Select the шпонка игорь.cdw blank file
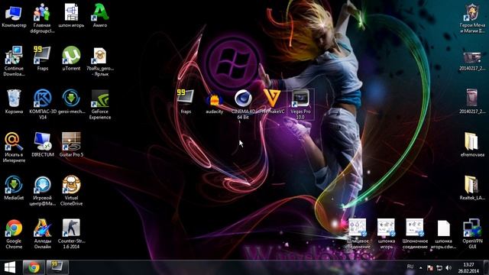Screen dimensions: 489x275 (x=443, y=234)
